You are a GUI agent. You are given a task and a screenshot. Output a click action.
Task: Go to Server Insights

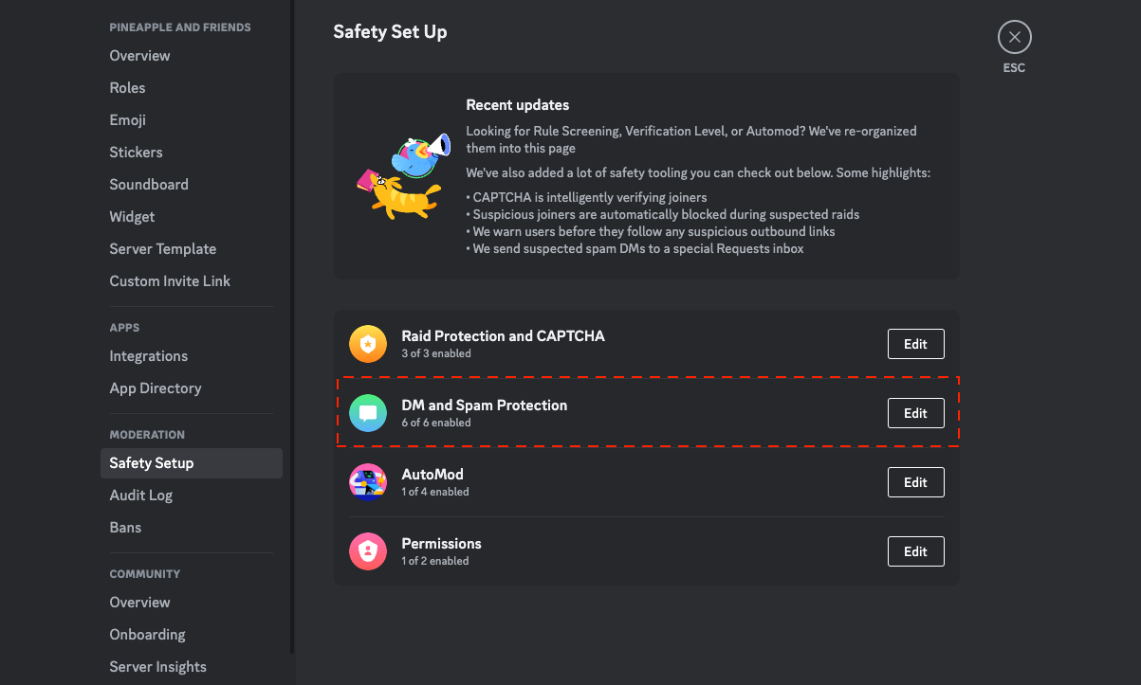point(157,667)
